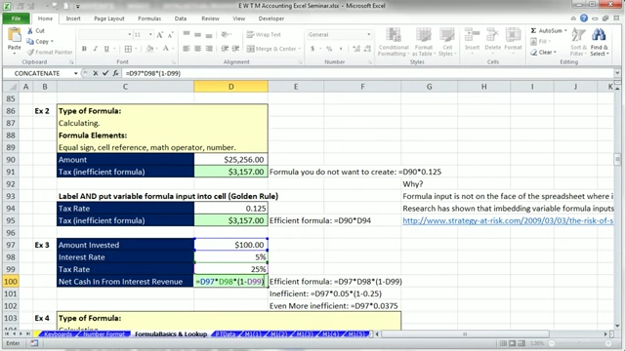Select the Keyboards sheet tab
The height and width of the screenshot is (351, 625).
pos(59,333)
